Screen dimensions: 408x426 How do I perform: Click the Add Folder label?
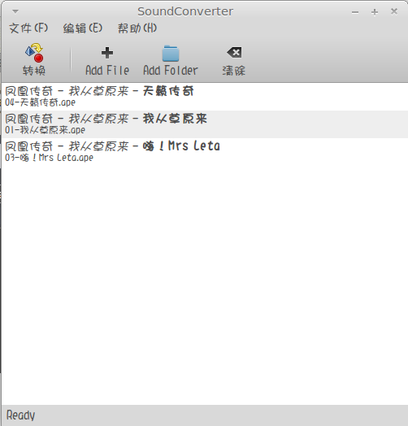point(171,71)
